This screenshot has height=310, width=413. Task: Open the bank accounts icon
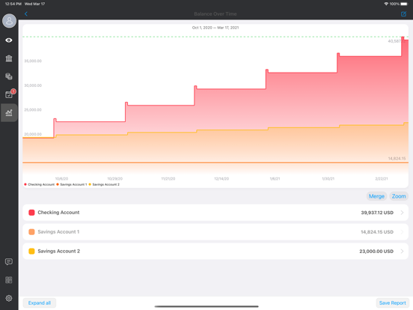(9, 58)
